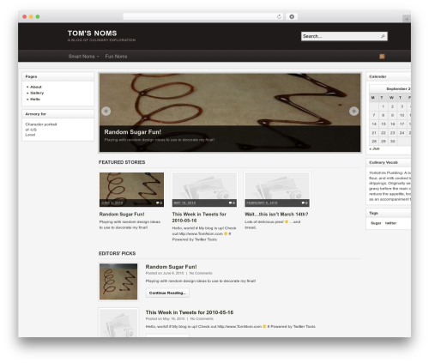Open the Hello page link

pos(35,100)
